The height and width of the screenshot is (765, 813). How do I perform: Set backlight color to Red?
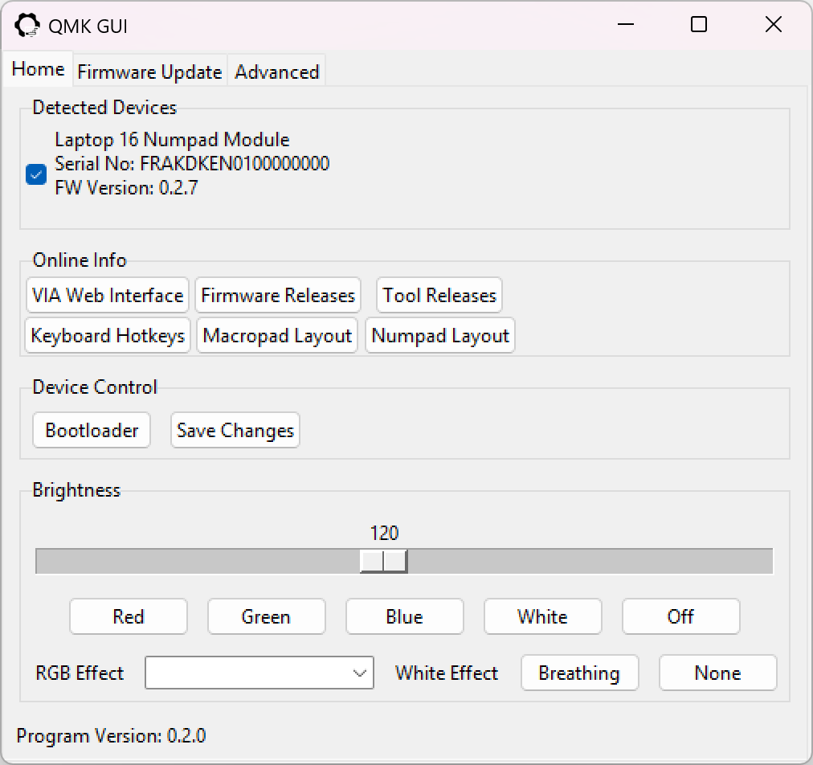click(129, 616)
